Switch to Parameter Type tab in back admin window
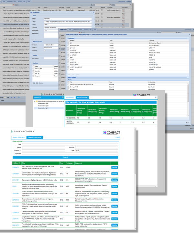Screen dimensions: 194x233 coord(11,2)
